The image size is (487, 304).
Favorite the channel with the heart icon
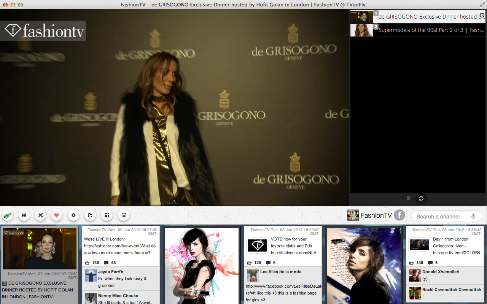click(57, 215)
